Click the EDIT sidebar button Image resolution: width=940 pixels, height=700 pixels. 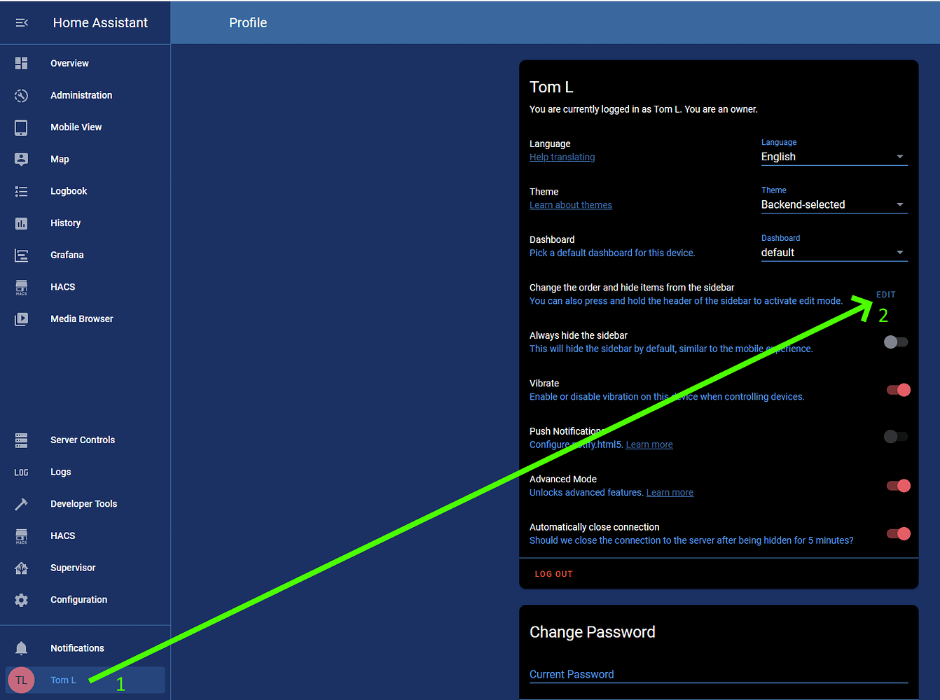[x=885, y=295]
